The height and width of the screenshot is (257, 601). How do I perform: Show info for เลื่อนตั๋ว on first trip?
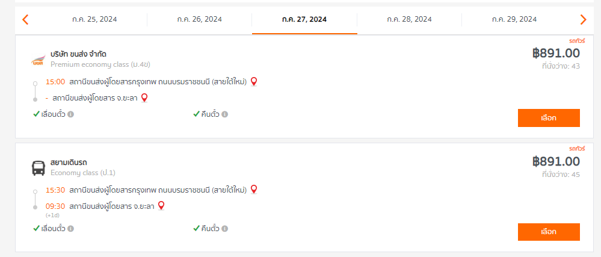click(70, 114)
